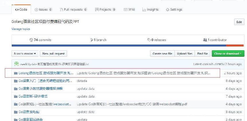The height and width of the screenshot is (121, 247).
Task: Click the committer avatar icon
Action: pos(16,64)
